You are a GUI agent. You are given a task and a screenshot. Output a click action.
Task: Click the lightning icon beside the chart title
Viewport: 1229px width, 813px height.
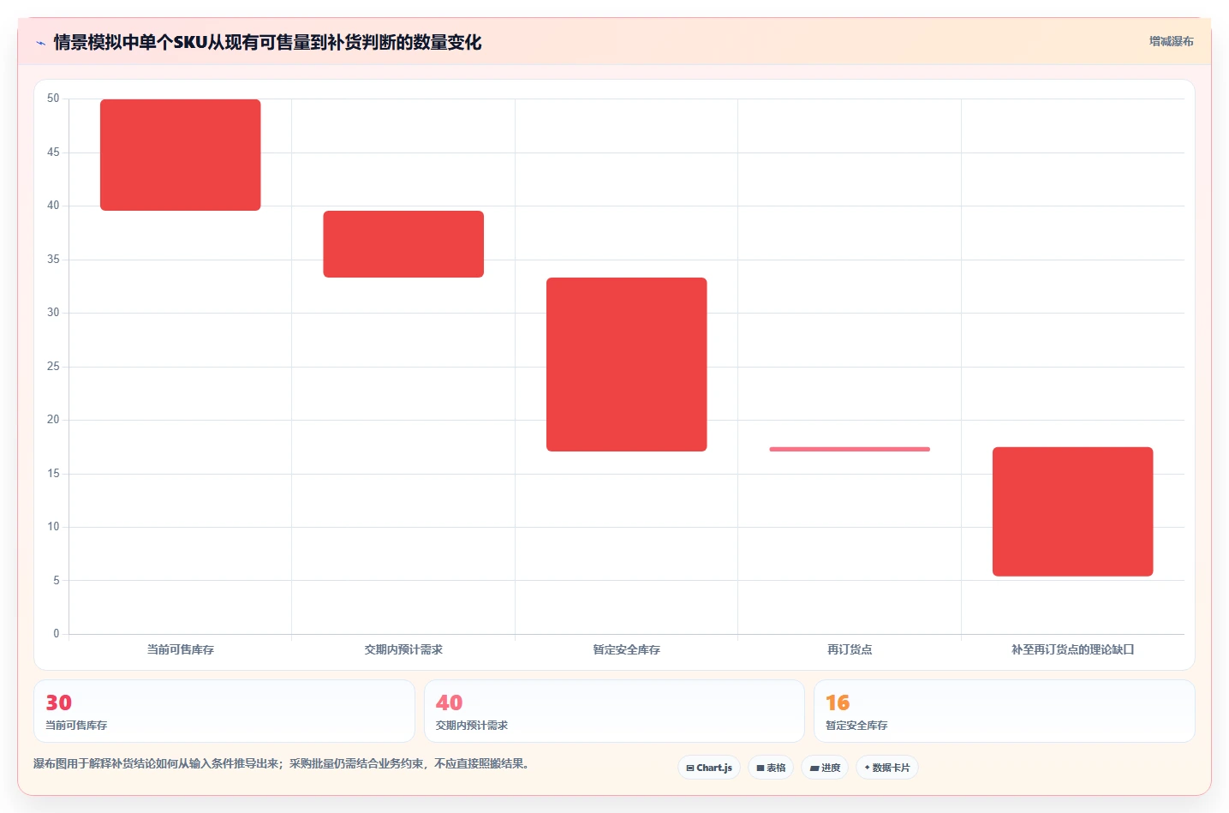click(x=40, y=43)
